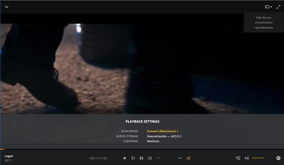Click the AUDIO STREAM label
Image resolution: width=284 pixels, height=165 pixels.
[127, 136]
